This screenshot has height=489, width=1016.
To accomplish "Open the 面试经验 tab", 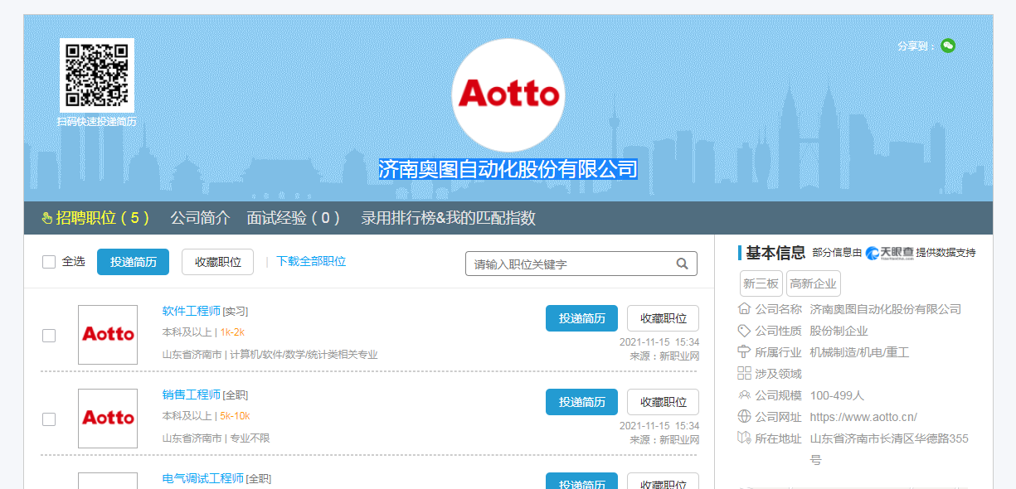I will click(x=294, y=218).
